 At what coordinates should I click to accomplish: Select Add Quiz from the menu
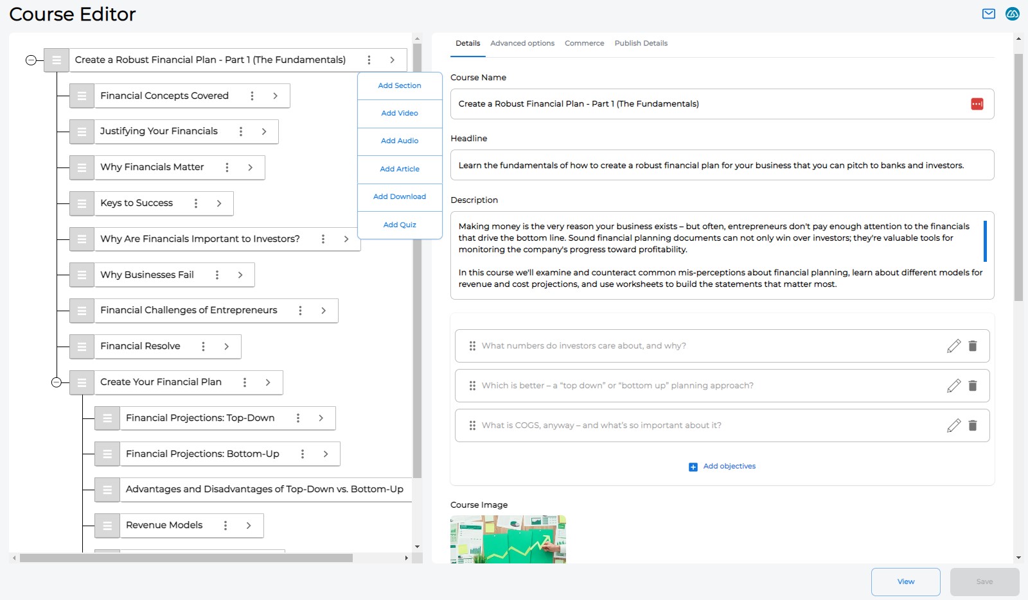[x=399, y=225]
